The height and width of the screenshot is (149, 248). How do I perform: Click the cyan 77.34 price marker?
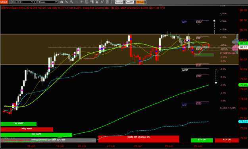[243, 122]
